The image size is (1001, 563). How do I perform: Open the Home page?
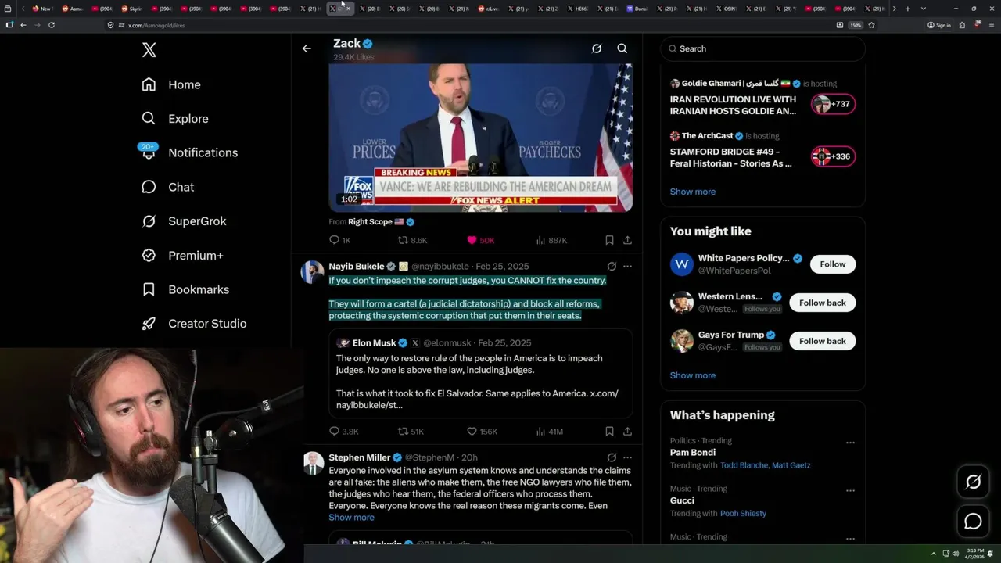pos(171,84)
